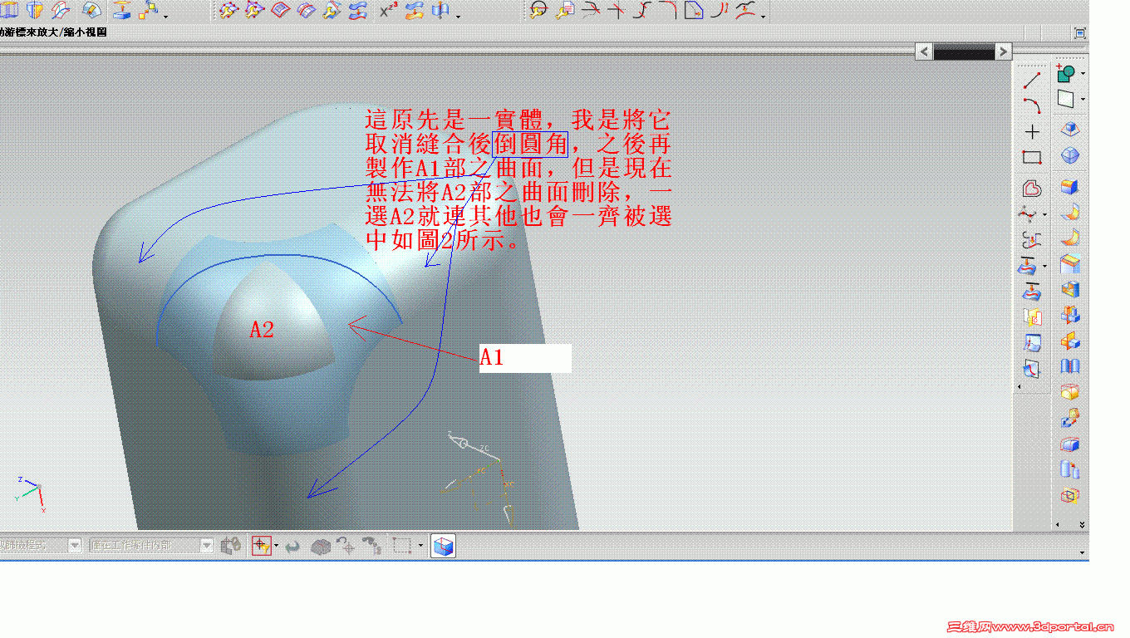The width and height of the screenshot is (1130, 638).
Task: Open the green shape tool dropdown arrow
Action: [1083, 73]
